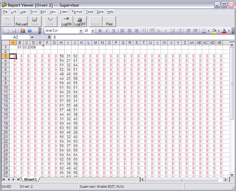The width and height of the screenshot is (236, 191).
Task: Expand the Name Box dropdown arrow
Action: [x=32, y=37]
